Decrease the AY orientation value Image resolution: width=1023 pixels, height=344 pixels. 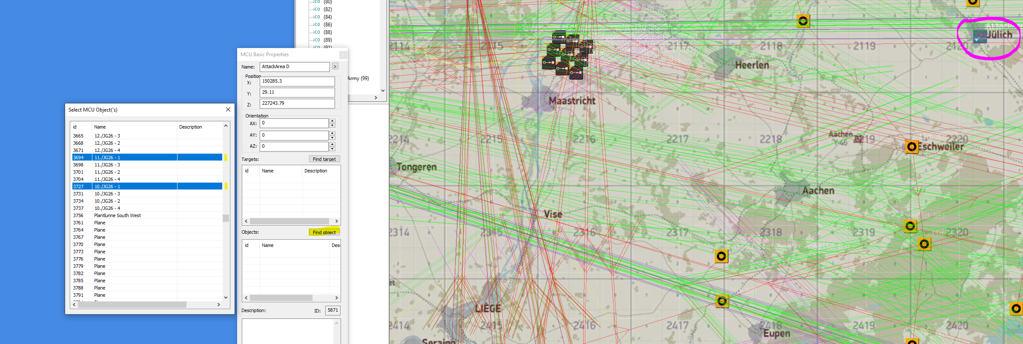(332, 138)
